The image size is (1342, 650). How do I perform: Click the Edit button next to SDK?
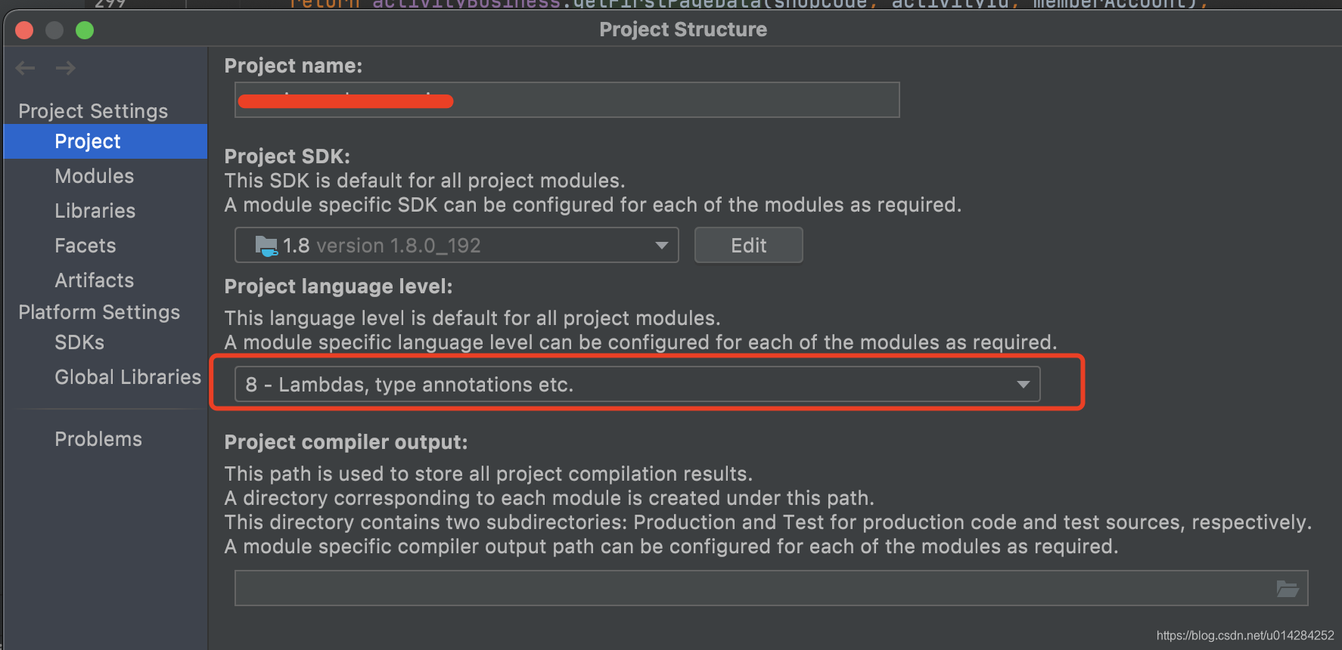[747, 245]
